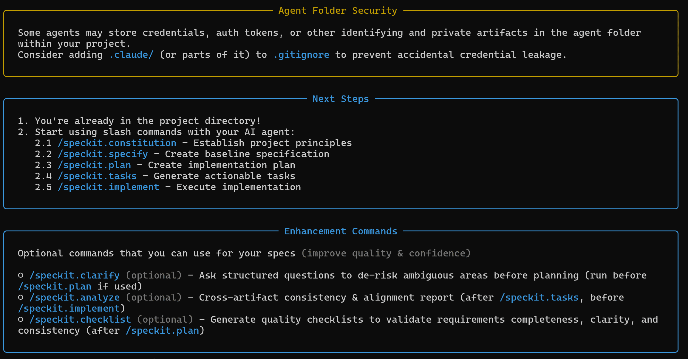Click the /speckit.specify command in step 2.2
The image size is (688, 359).
click(x=103, y=154)
